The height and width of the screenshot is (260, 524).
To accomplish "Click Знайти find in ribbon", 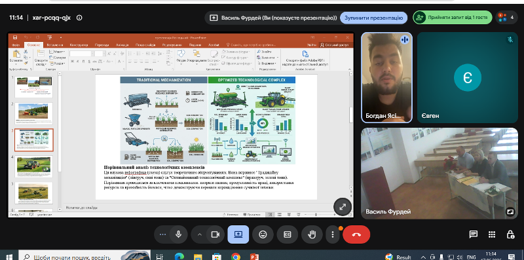I will (x=265, y=52).
